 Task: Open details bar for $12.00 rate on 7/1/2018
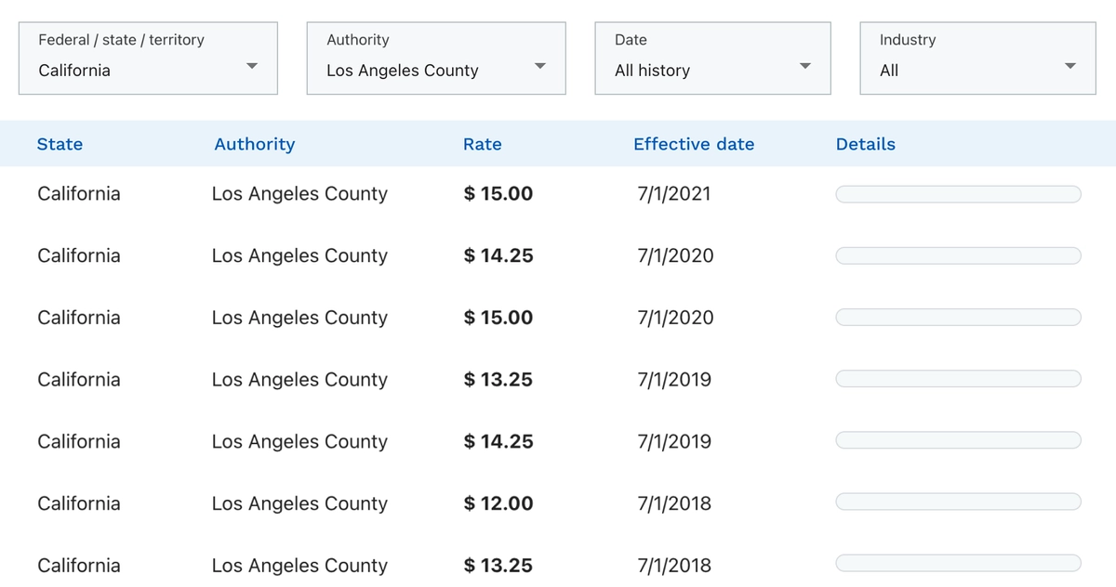click(x=958, y=502)
